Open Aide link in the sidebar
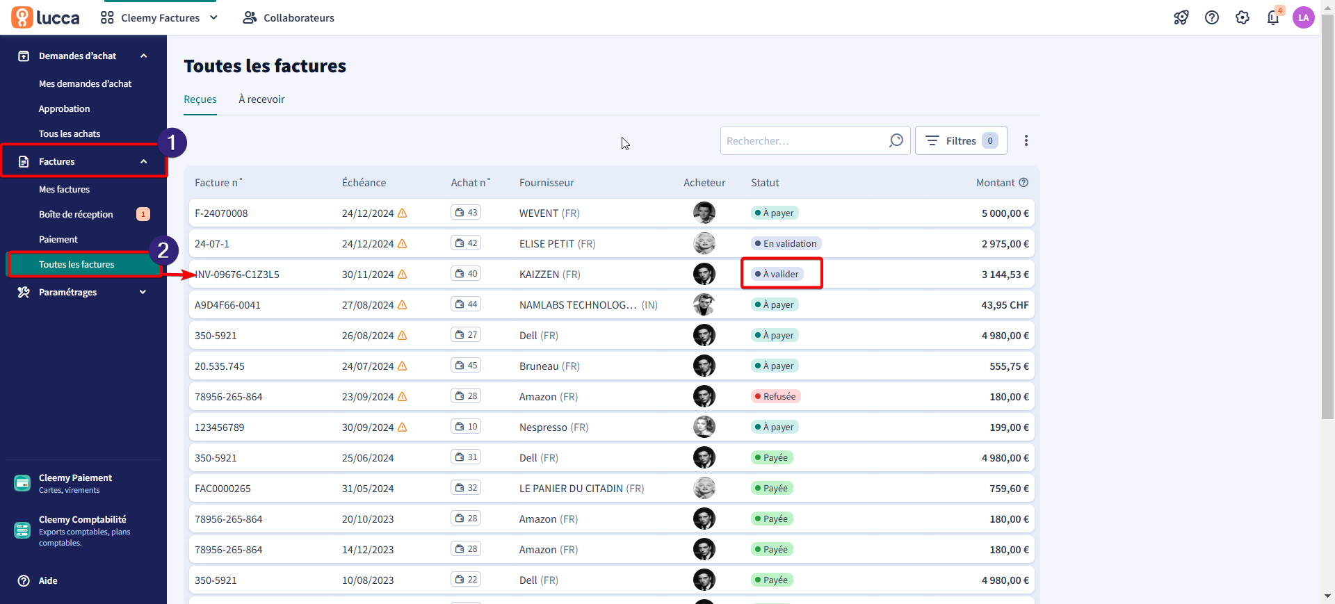 48,580
